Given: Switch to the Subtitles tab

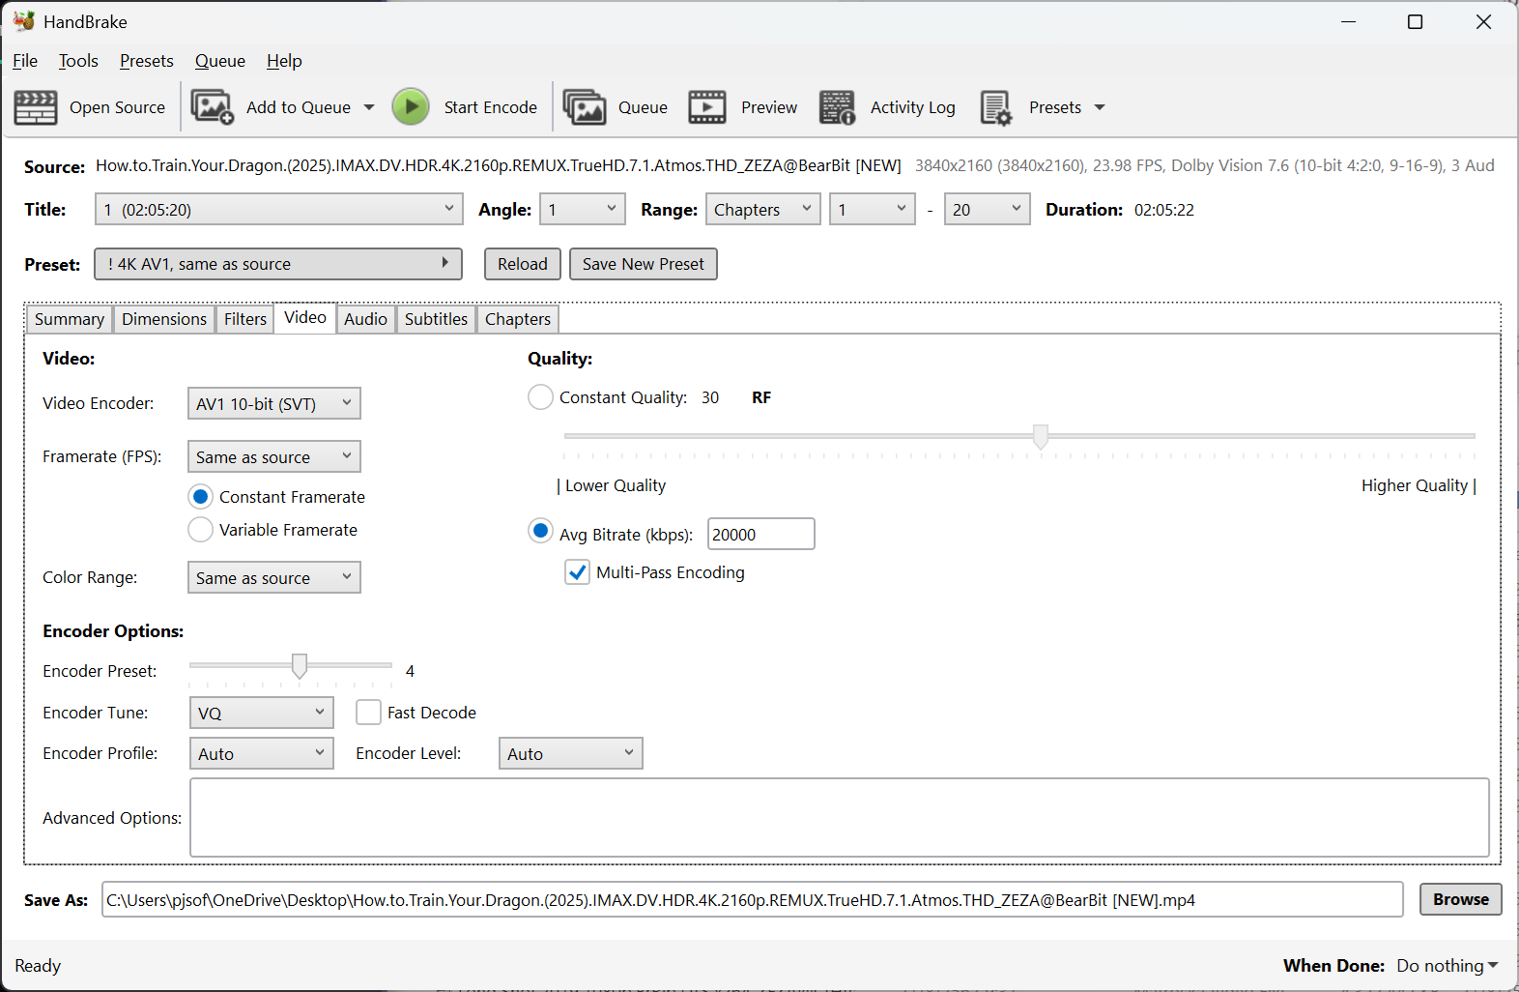Looking at the screenshot, I should coord(436,319).
